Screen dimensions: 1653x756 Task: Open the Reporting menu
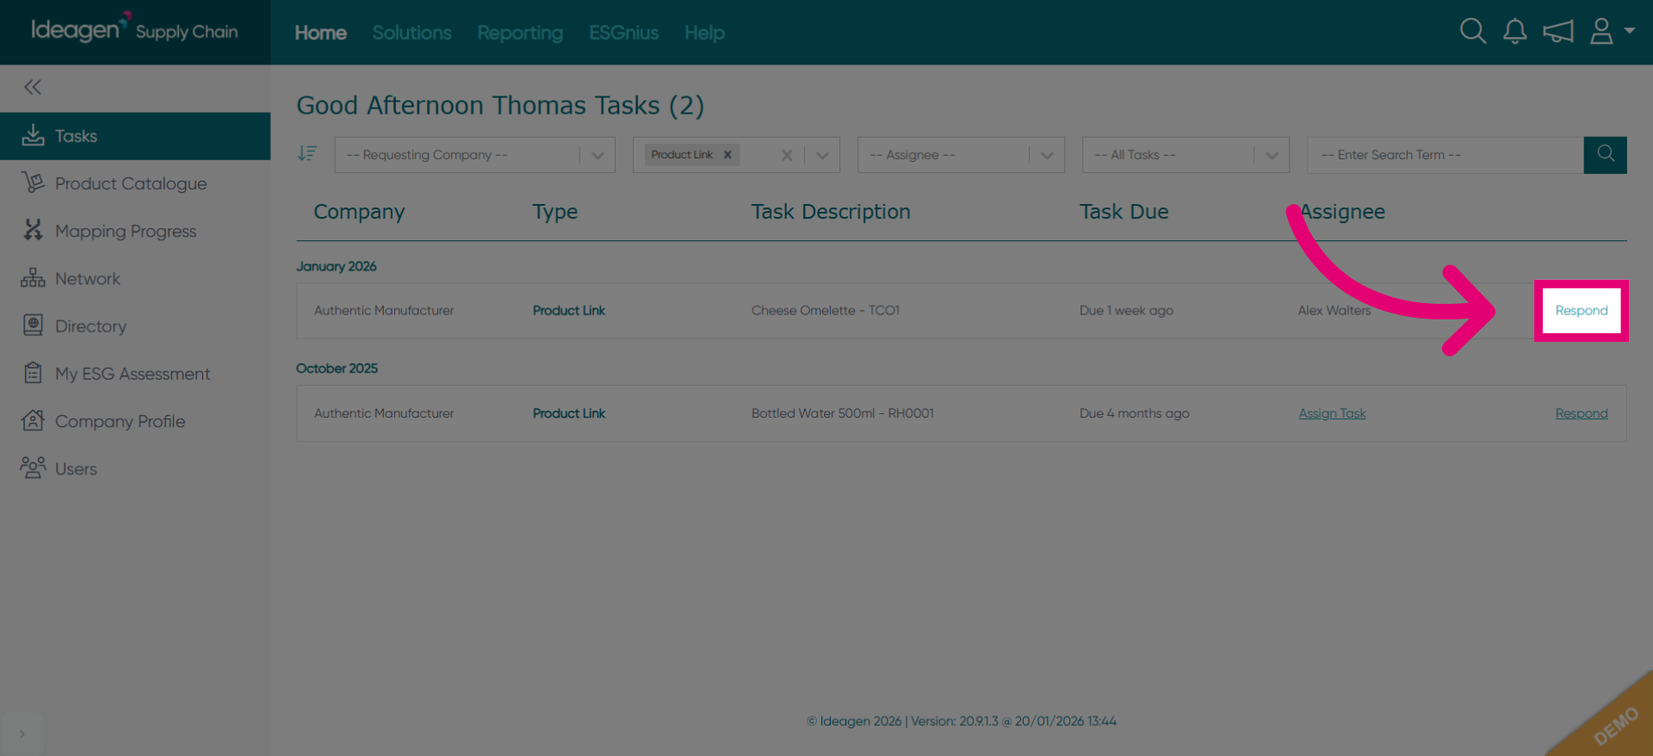(x=520, y=33)
